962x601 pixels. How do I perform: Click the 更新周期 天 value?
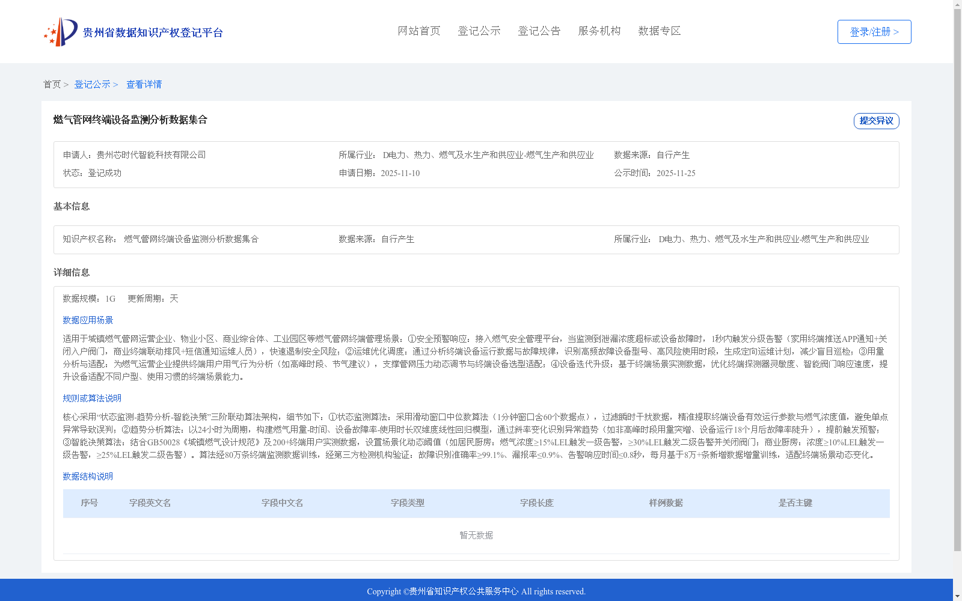(174, 299)
